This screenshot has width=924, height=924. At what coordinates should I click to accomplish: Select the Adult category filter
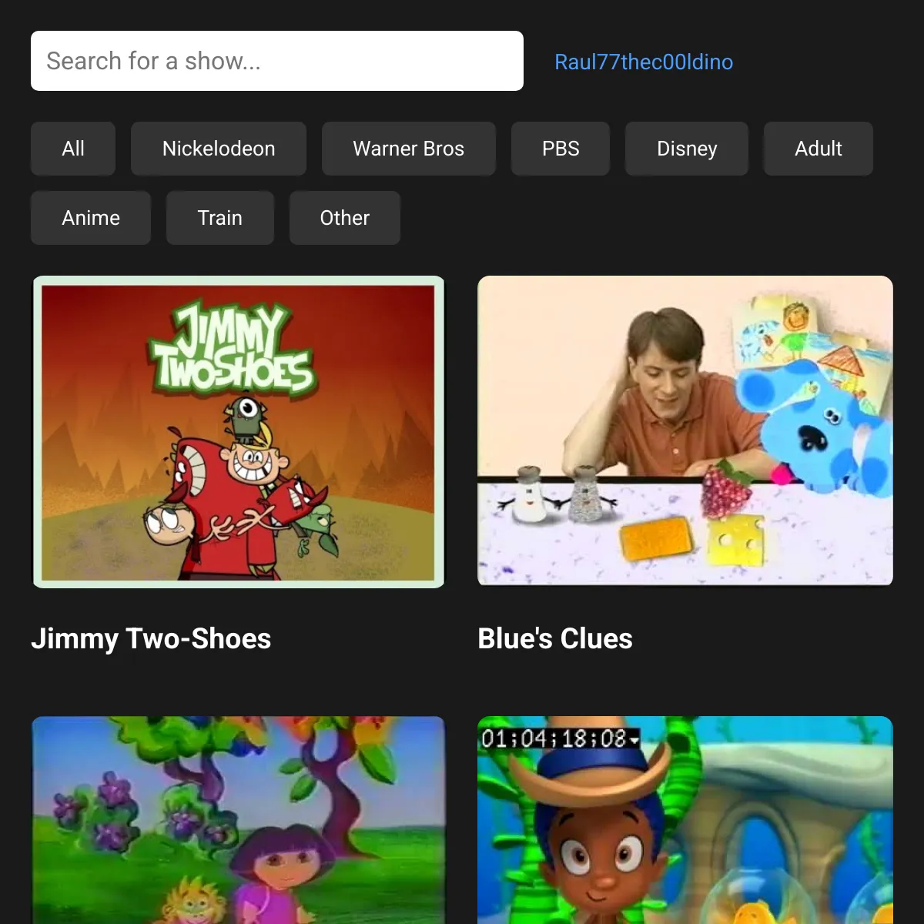point(819,149)
